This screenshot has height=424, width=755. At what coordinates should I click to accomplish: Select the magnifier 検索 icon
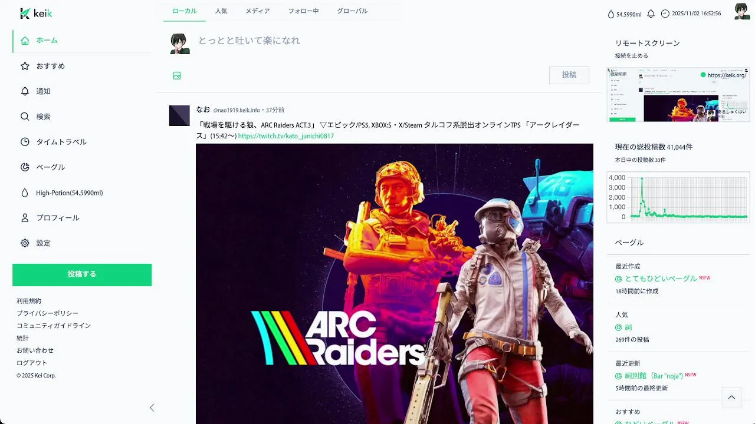(x=25, y=117)
